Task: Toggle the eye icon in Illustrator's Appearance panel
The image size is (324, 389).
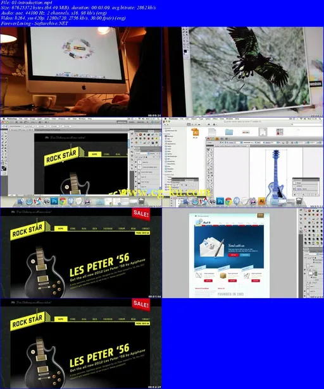Action: (x=294, y=189)
